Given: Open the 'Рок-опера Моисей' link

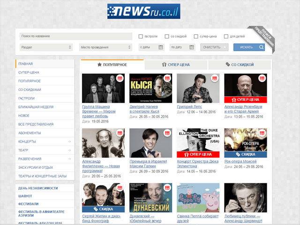Looking at the screenshot, I should pos(240,161).
